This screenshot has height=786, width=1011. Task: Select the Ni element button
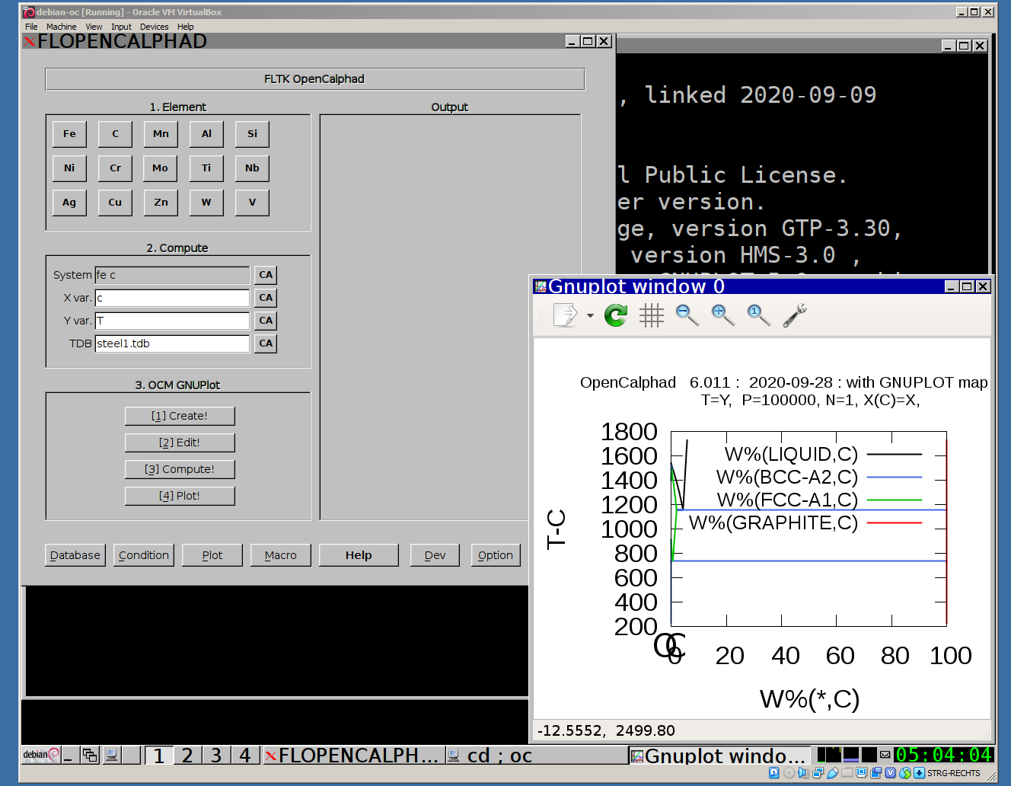(69, 168)
